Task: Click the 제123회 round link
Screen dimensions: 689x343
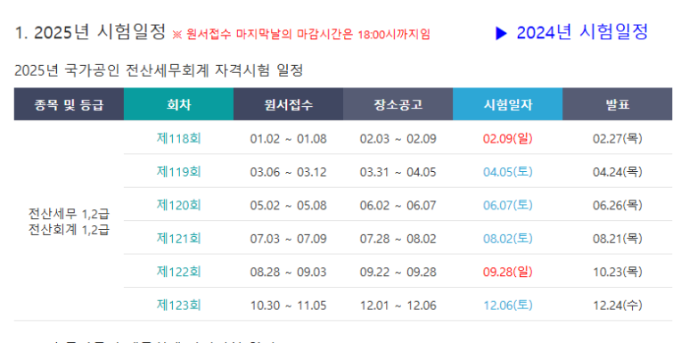Action: tap(178, 306)
